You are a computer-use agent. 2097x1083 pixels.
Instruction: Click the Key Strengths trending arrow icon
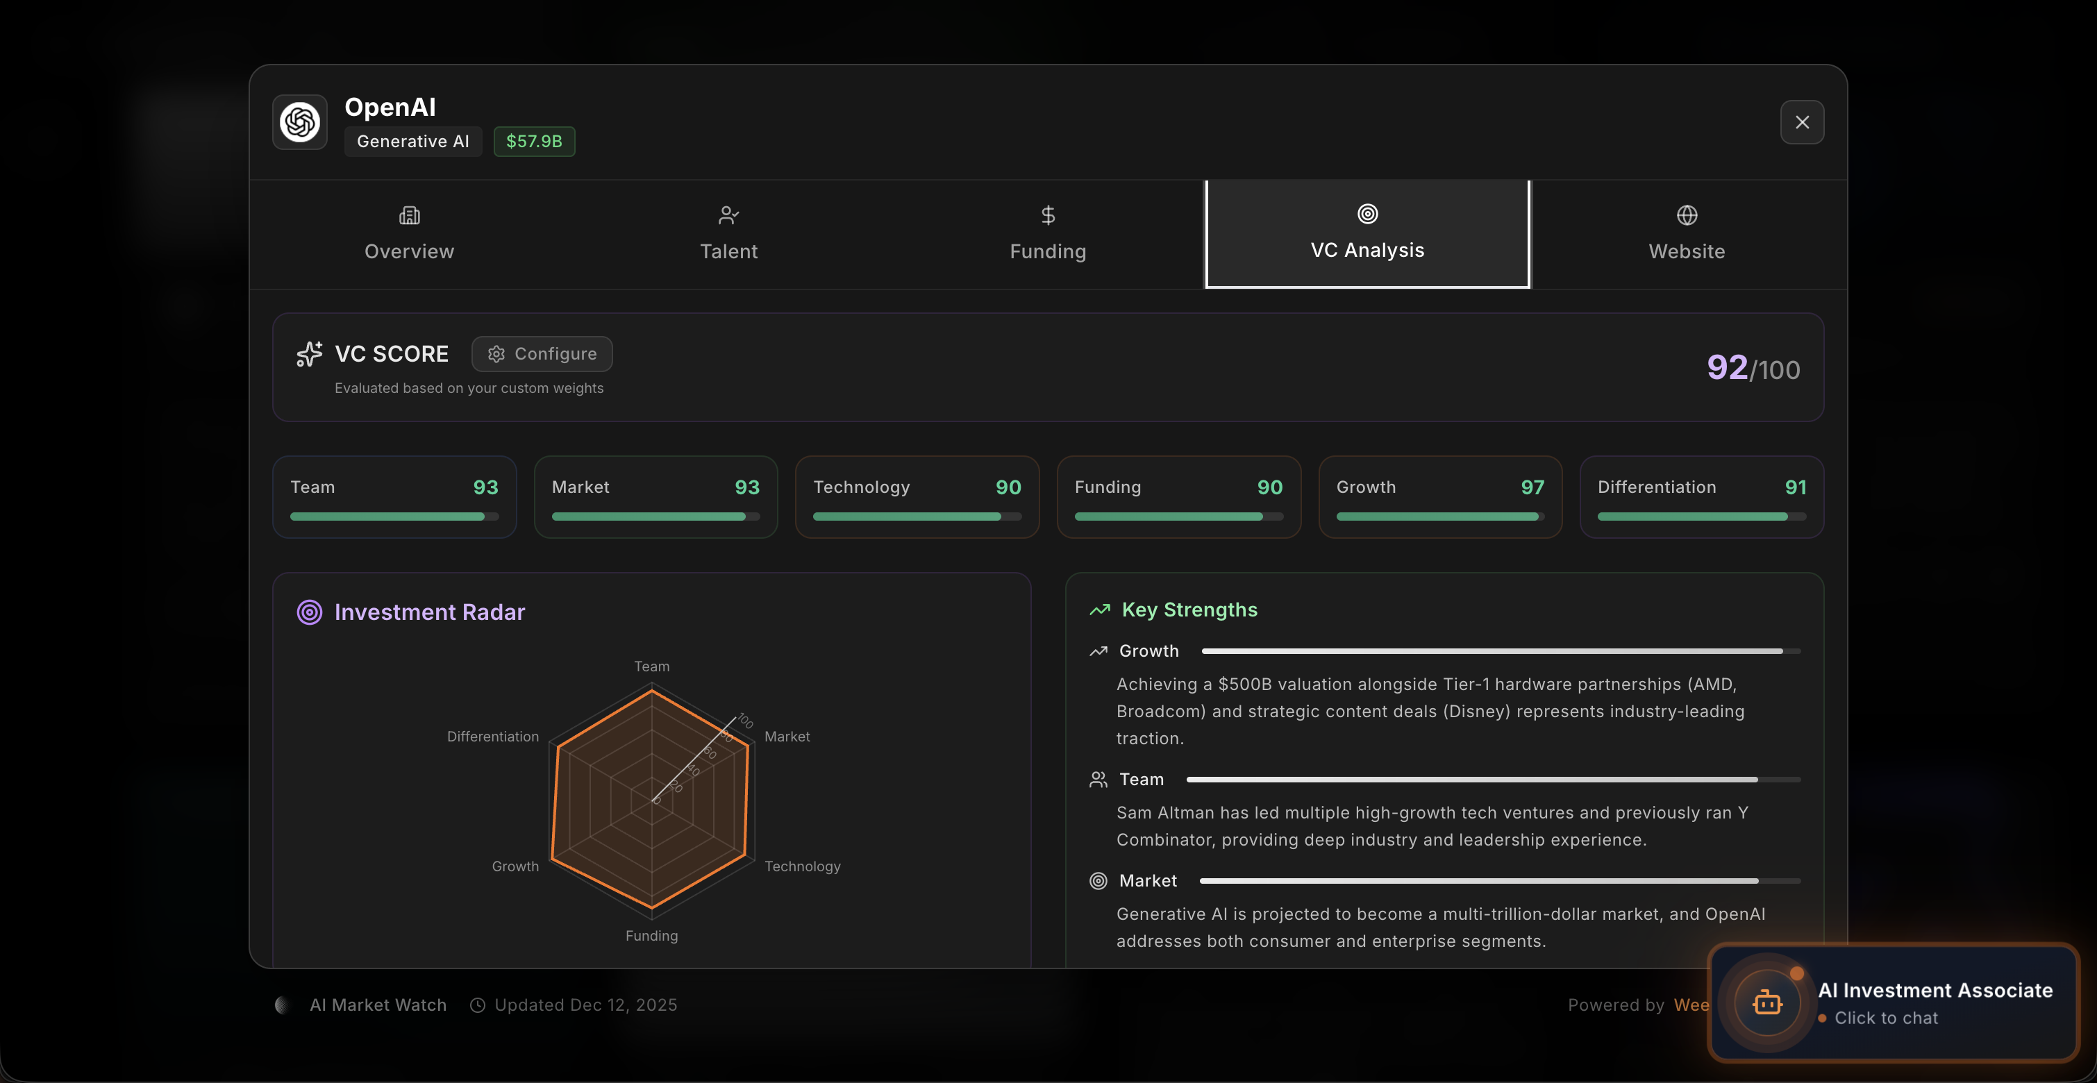pos(1100,610)
